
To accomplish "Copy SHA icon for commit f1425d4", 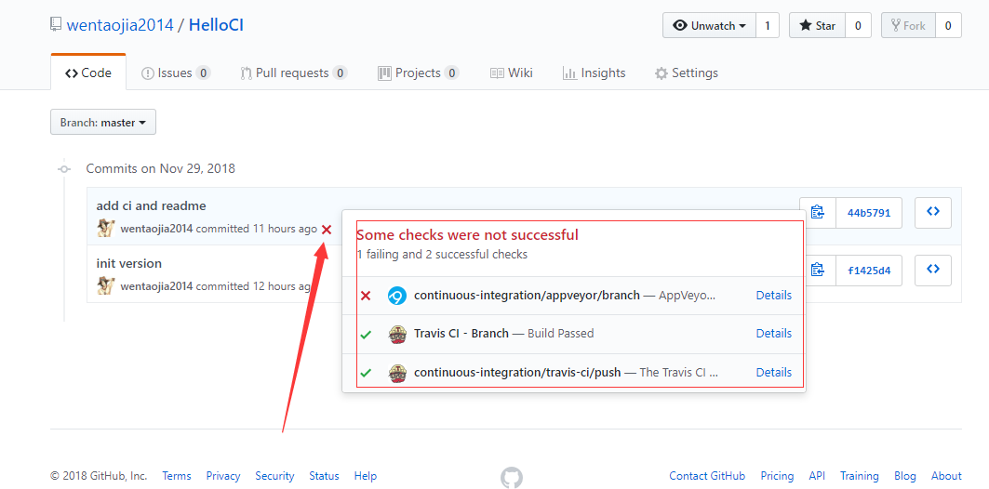I will 818,271.
